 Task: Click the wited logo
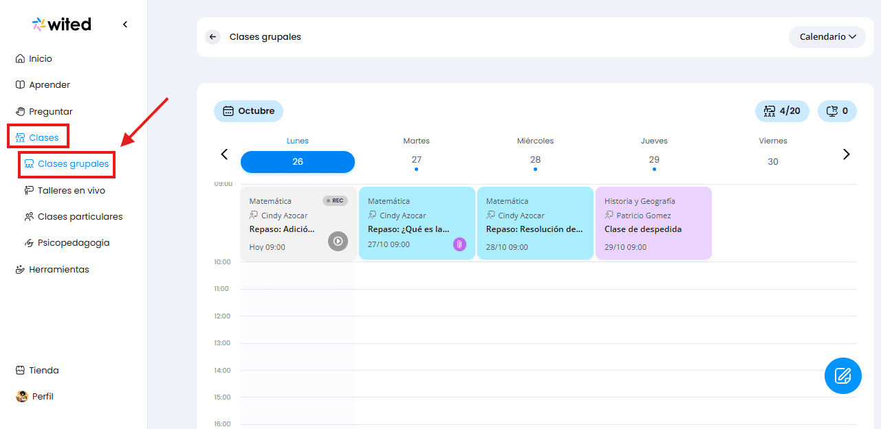pos(61,24)
